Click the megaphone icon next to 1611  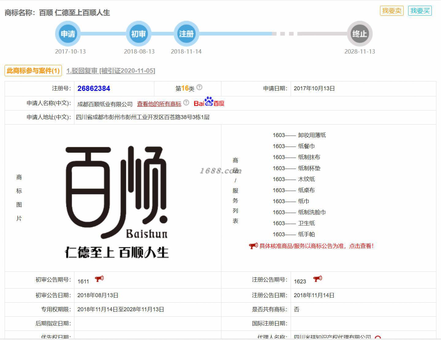click(x=99, y=279)
